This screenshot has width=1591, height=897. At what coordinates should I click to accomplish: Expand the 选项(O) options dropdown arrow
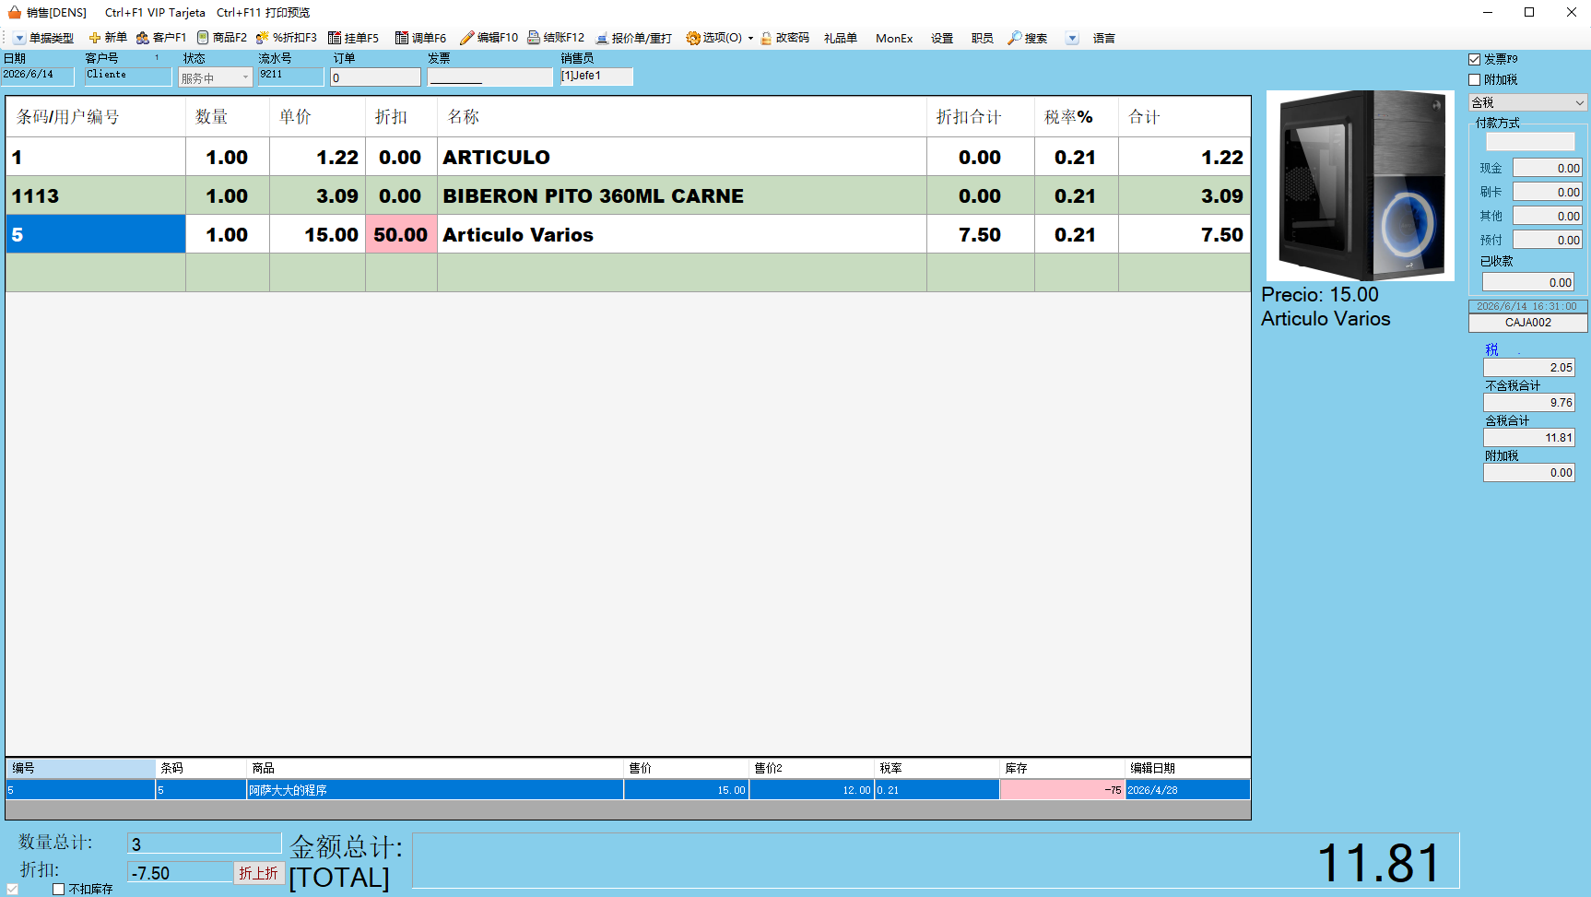tap(750, 38)
